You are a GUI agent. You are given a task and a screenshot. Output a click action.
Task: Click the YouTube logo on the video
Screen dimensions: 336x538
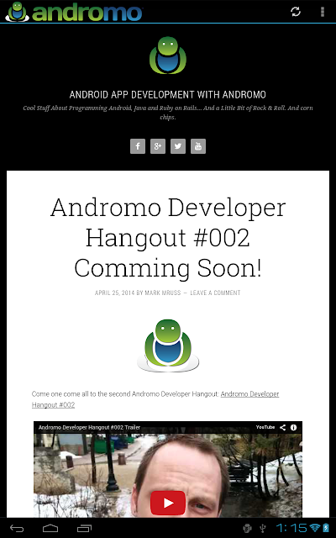click(x=265, y=427)
